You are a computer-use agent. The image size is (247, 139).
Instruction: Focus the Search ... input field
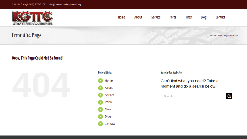(193, 96)
